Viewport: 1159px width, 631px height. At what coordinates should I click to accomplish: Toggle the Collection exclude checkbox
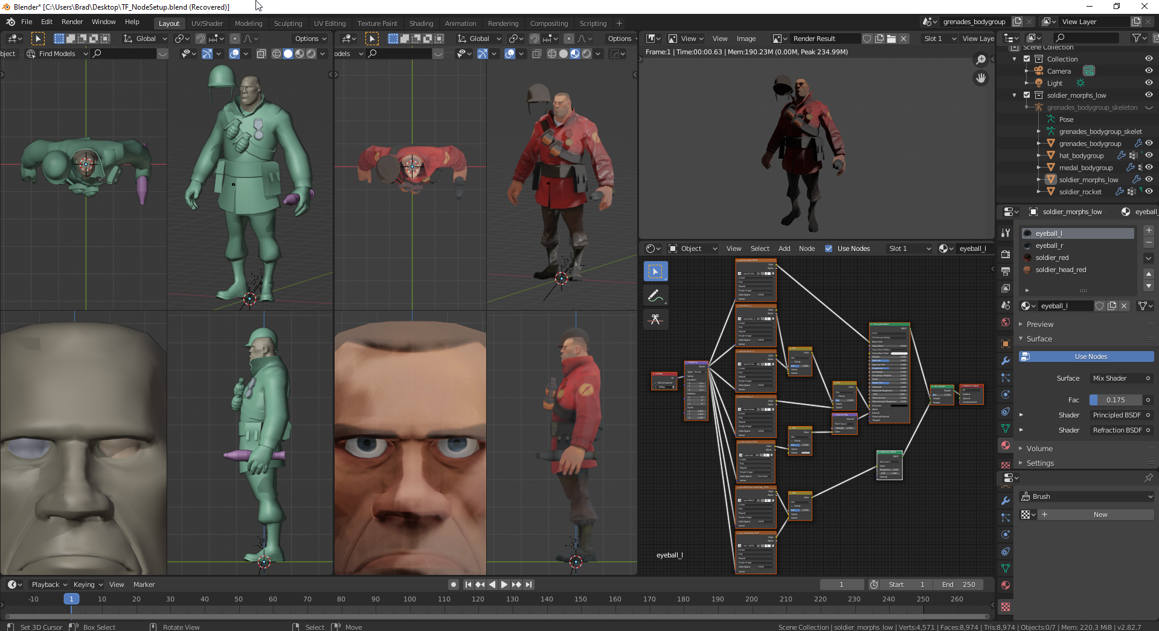tap(1027, 59)
